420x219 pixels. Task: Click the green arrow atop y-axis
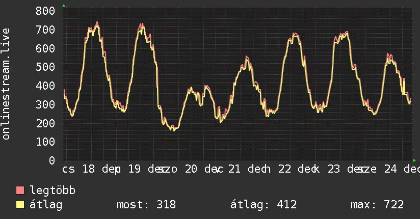(64, 6)
